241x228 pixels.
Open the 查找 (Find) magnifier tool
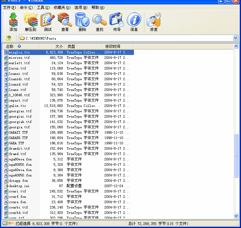[99, 22]
